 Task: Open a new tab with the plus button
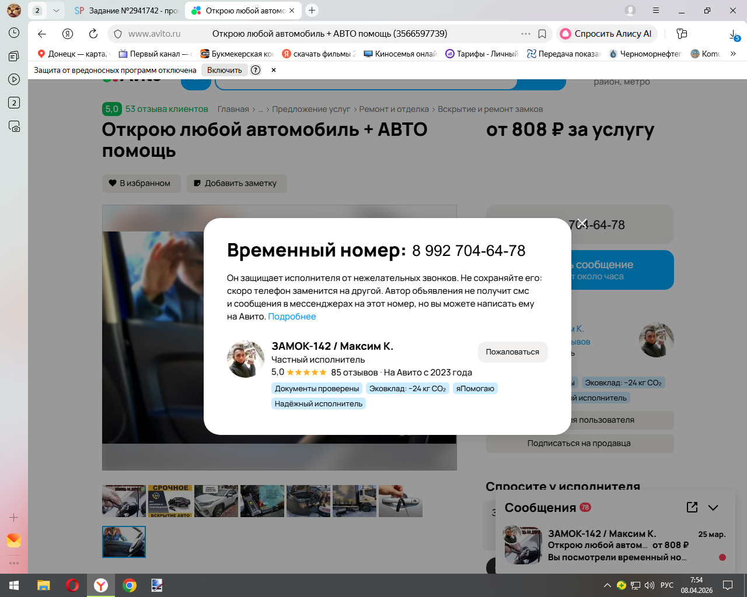pos(312,10)
